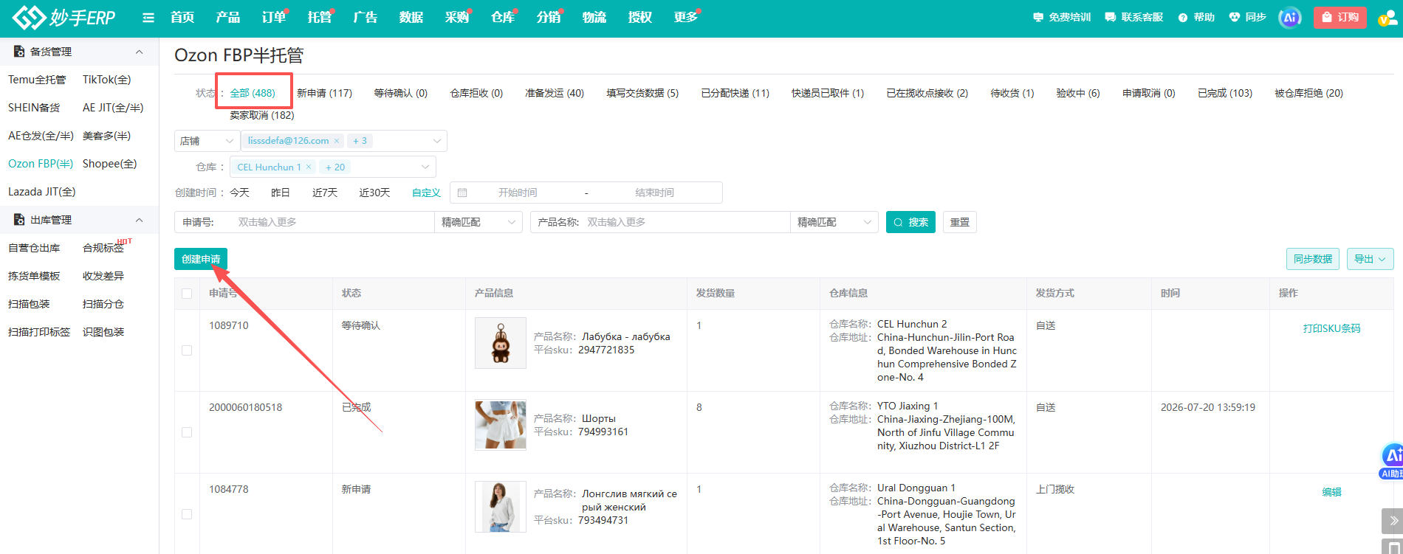The image size is (1403, 554).
Task: Open the AI assistant icon in the header
Action: 1289,18
